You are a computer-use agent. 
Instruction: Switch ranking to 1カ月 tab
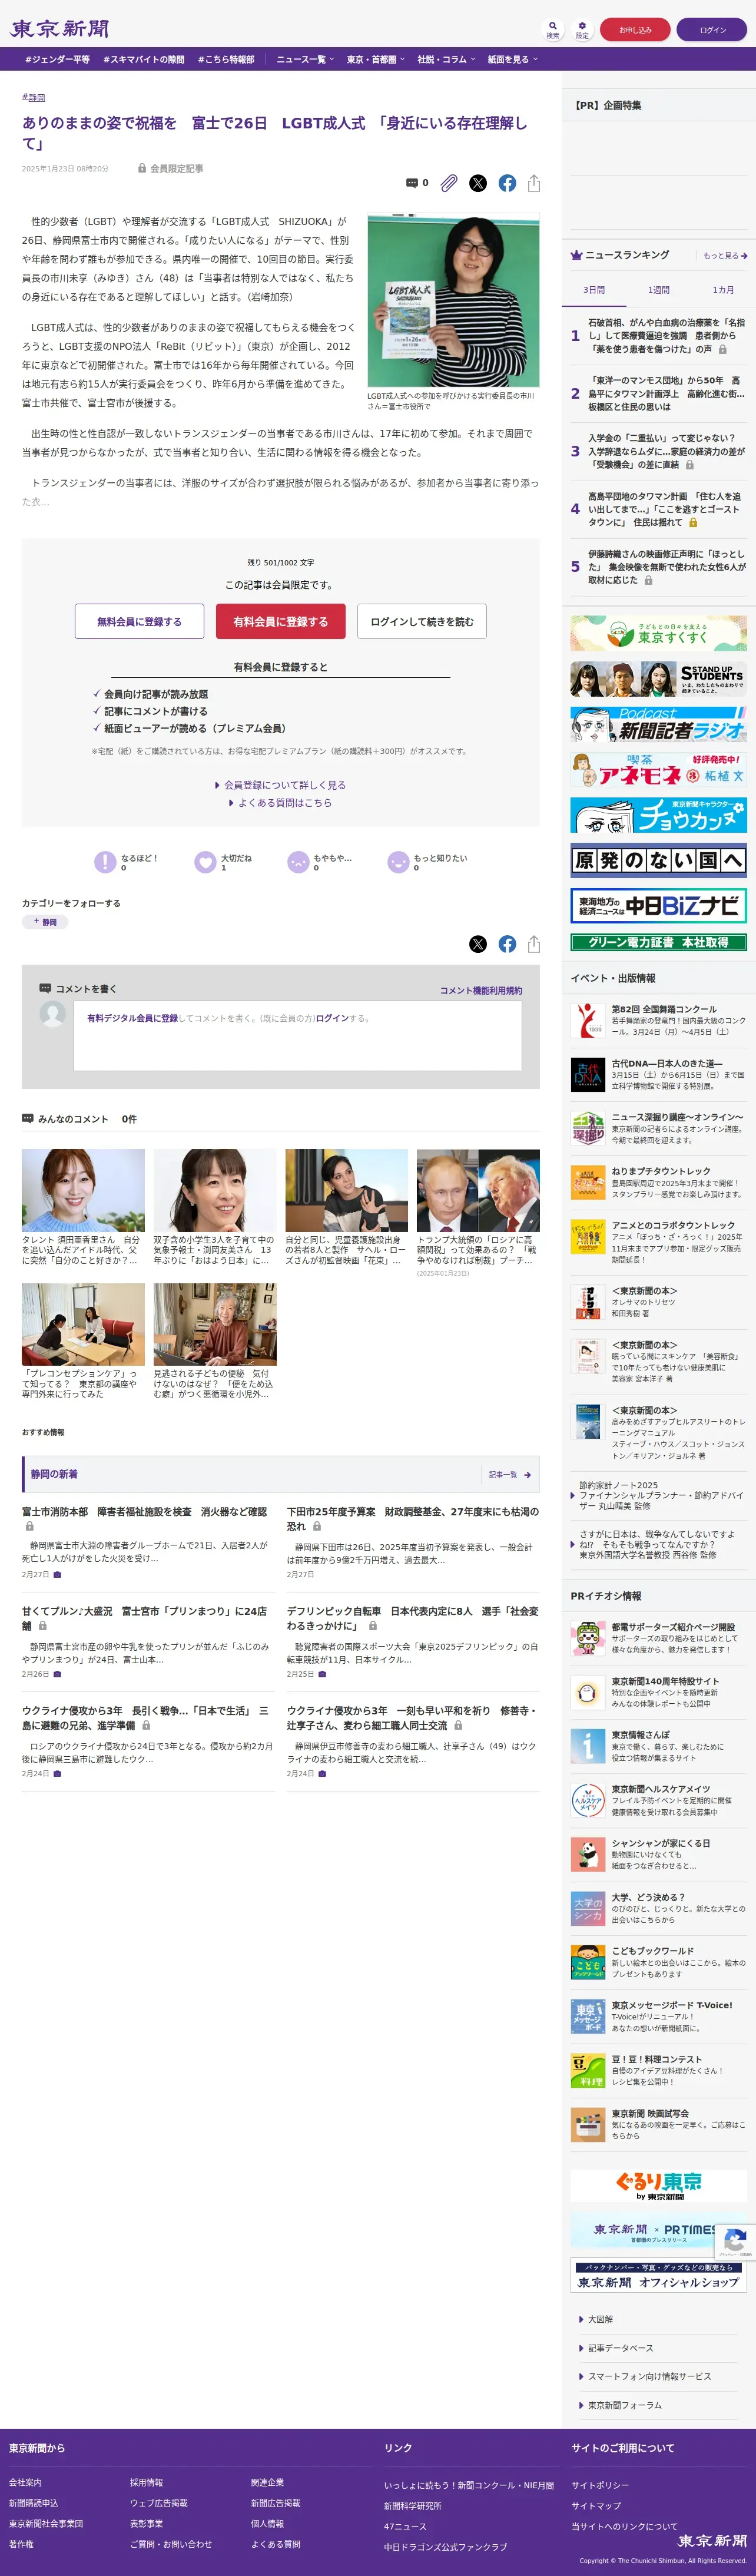pos(723,290)
